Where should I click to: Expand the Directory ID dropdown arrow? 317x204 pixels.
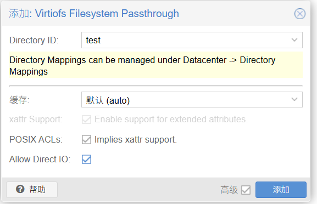coord(294,39)
